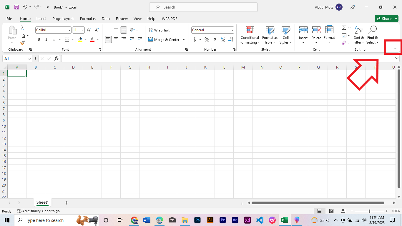Toggle Bold formatting
The width and height of the screenshot is (402, 226).
[39, 39]
